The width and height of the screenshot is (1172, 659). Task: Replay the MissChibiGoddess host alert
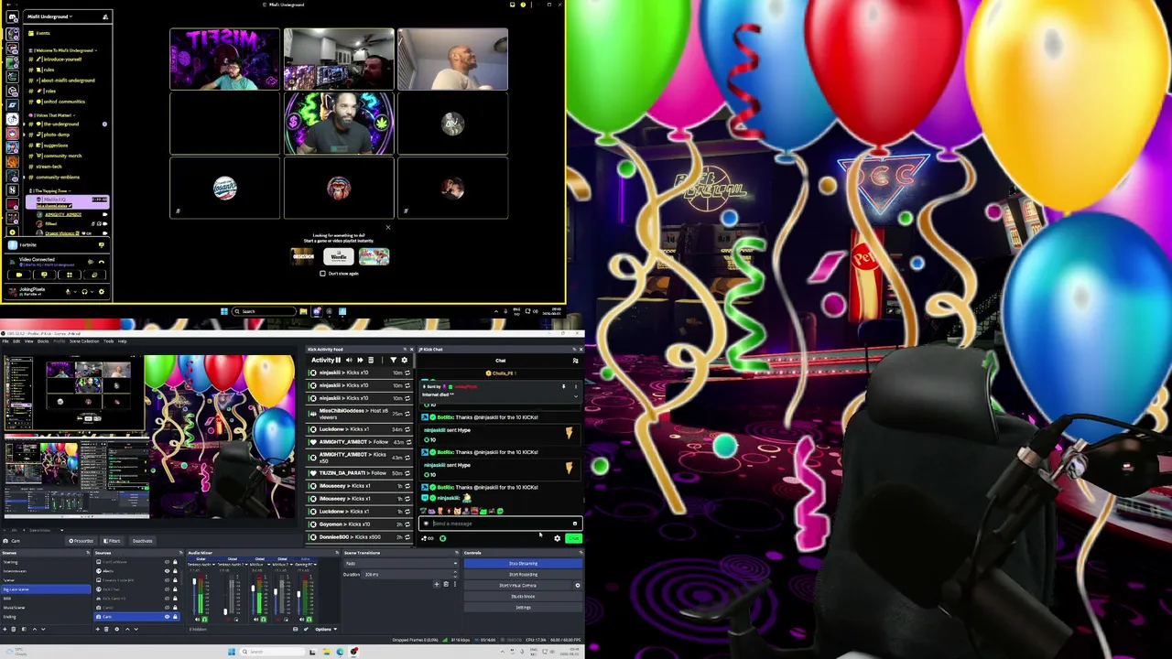(x=407, y=413)
